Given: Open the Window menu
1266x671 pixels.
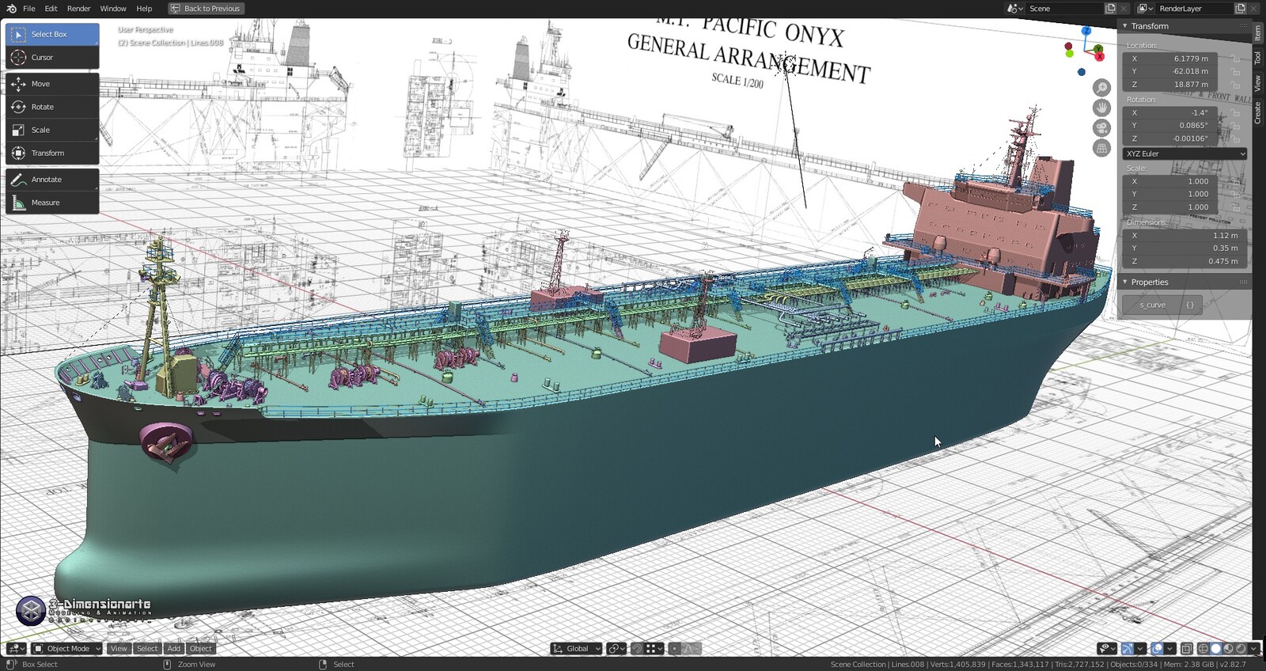Looking at the screenshot, I should pos(113,9).
